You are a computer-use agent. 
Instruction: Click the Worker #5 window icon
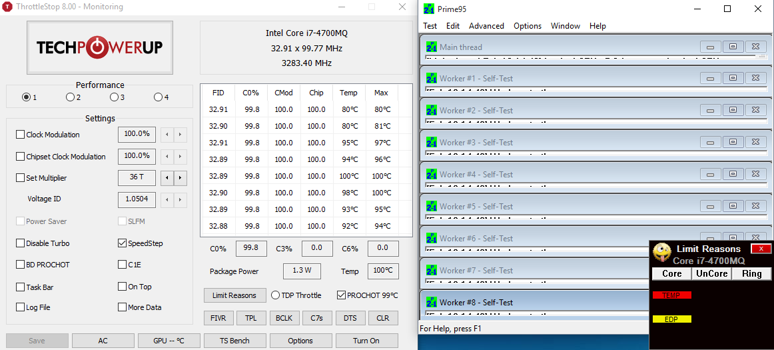pyautogui.click(x=432, y=207)
